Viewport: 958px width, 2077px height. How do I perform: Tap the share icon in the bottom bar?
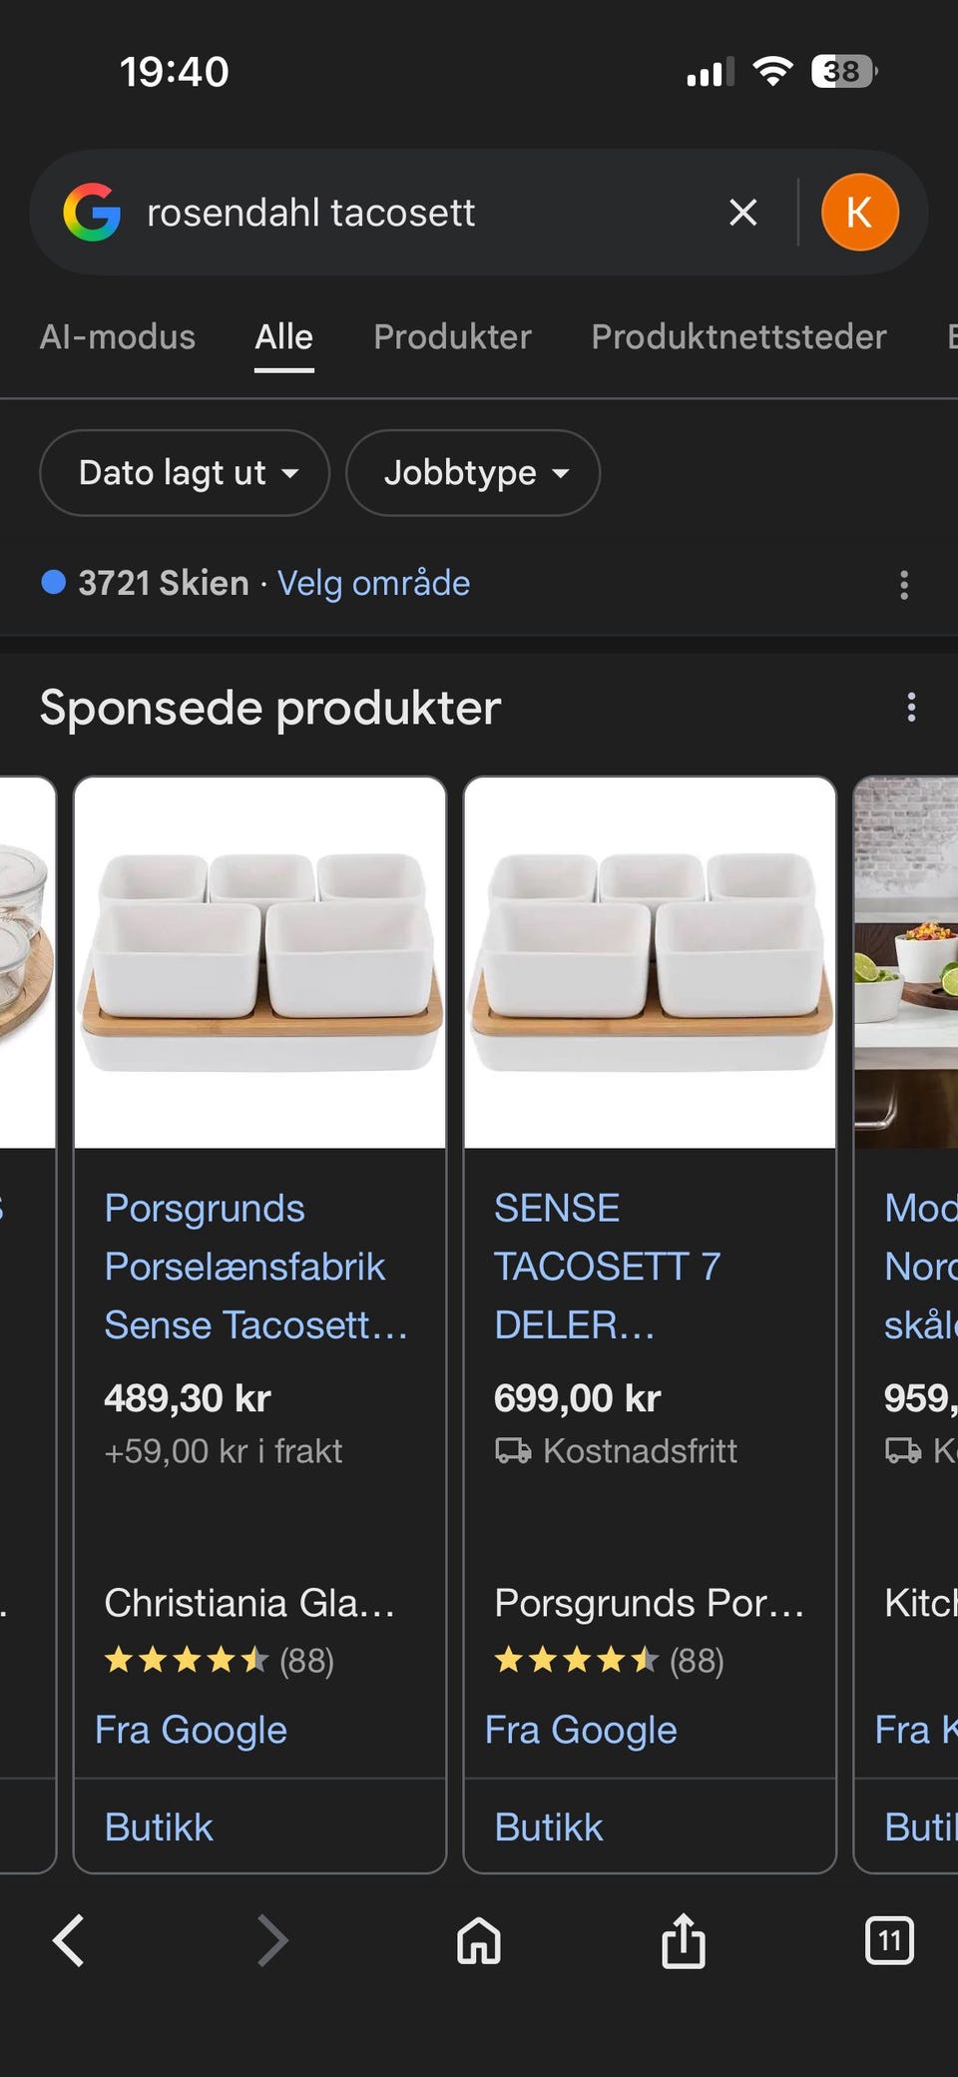click(684, 1940)
